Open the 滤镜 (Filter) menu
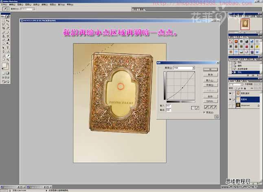The width and height of the screenshot is (263, 192). tap(44, 4)
